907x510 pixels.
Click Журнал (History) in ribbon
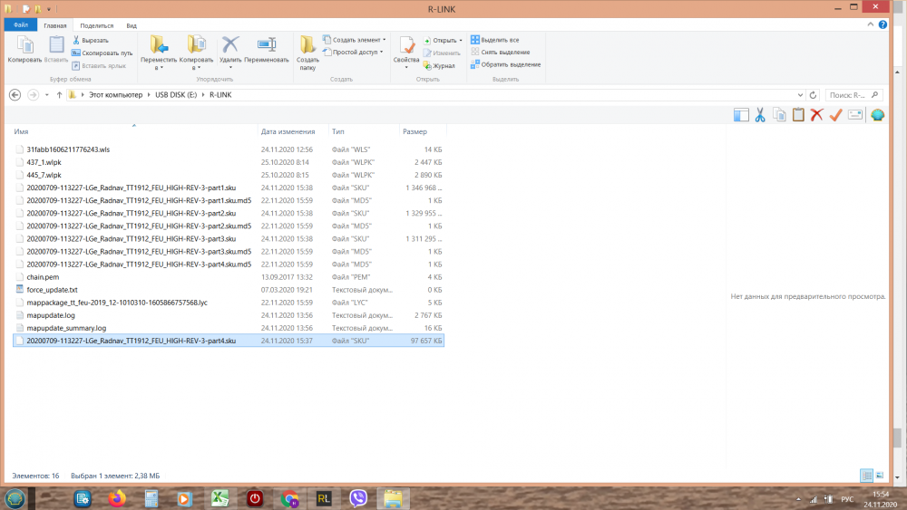coord(439,66)
